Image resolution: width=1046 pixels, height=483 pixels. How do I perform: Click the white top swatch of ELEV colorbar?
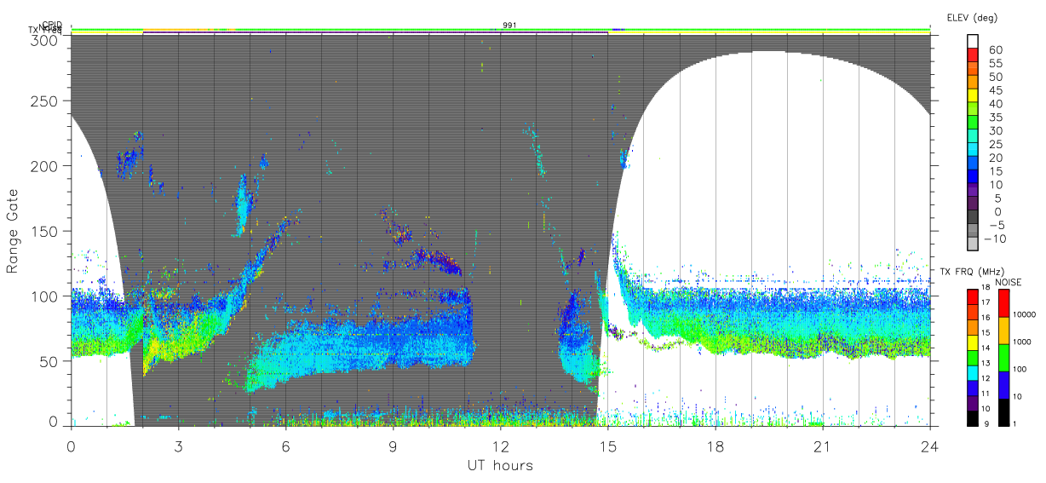point(972,40)
